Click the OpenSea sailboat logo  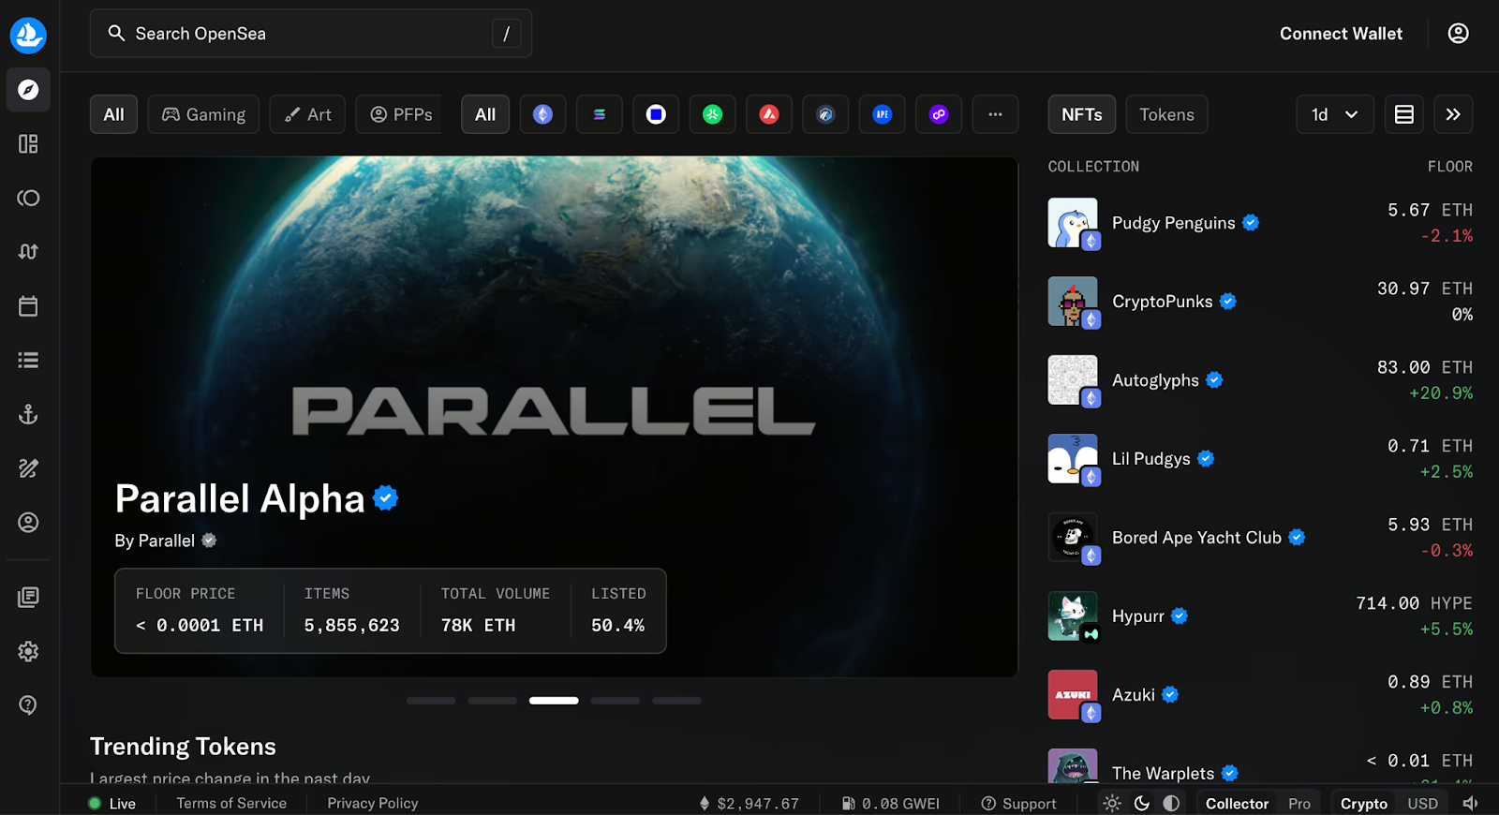coord(28,36)
